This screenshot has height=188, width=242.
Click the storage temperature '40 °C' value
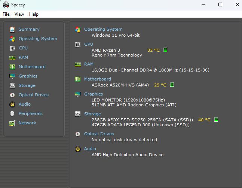(205, 120)
